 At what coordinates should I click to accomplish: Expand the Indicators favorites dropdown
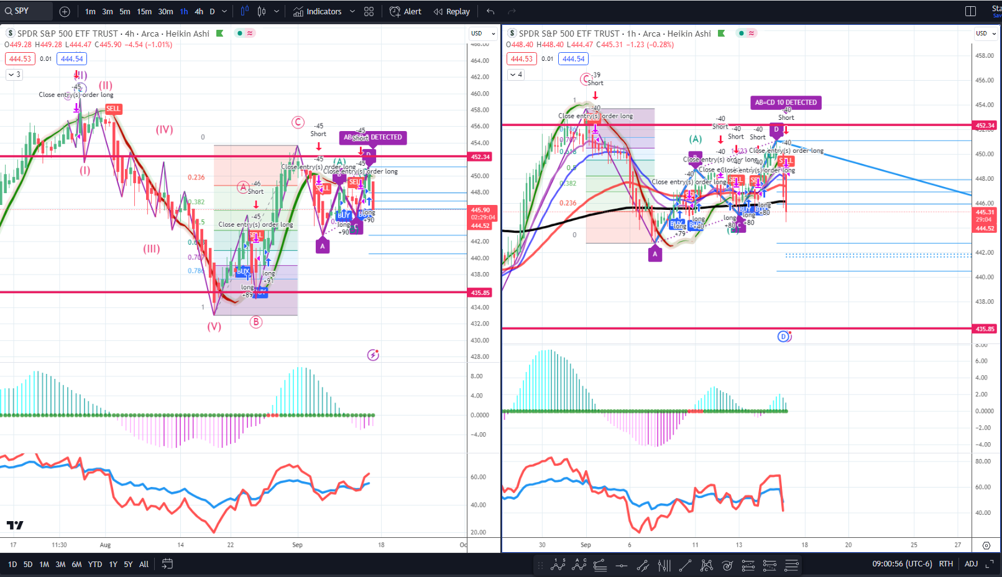click(x=352, y=11)
